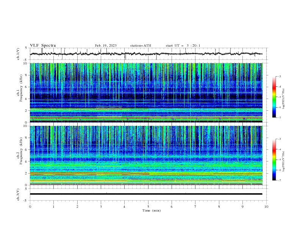The height and width of the screenshot is (232, 300).
Task: Click the upper PSD color scale bar
Action: point(274,97)
